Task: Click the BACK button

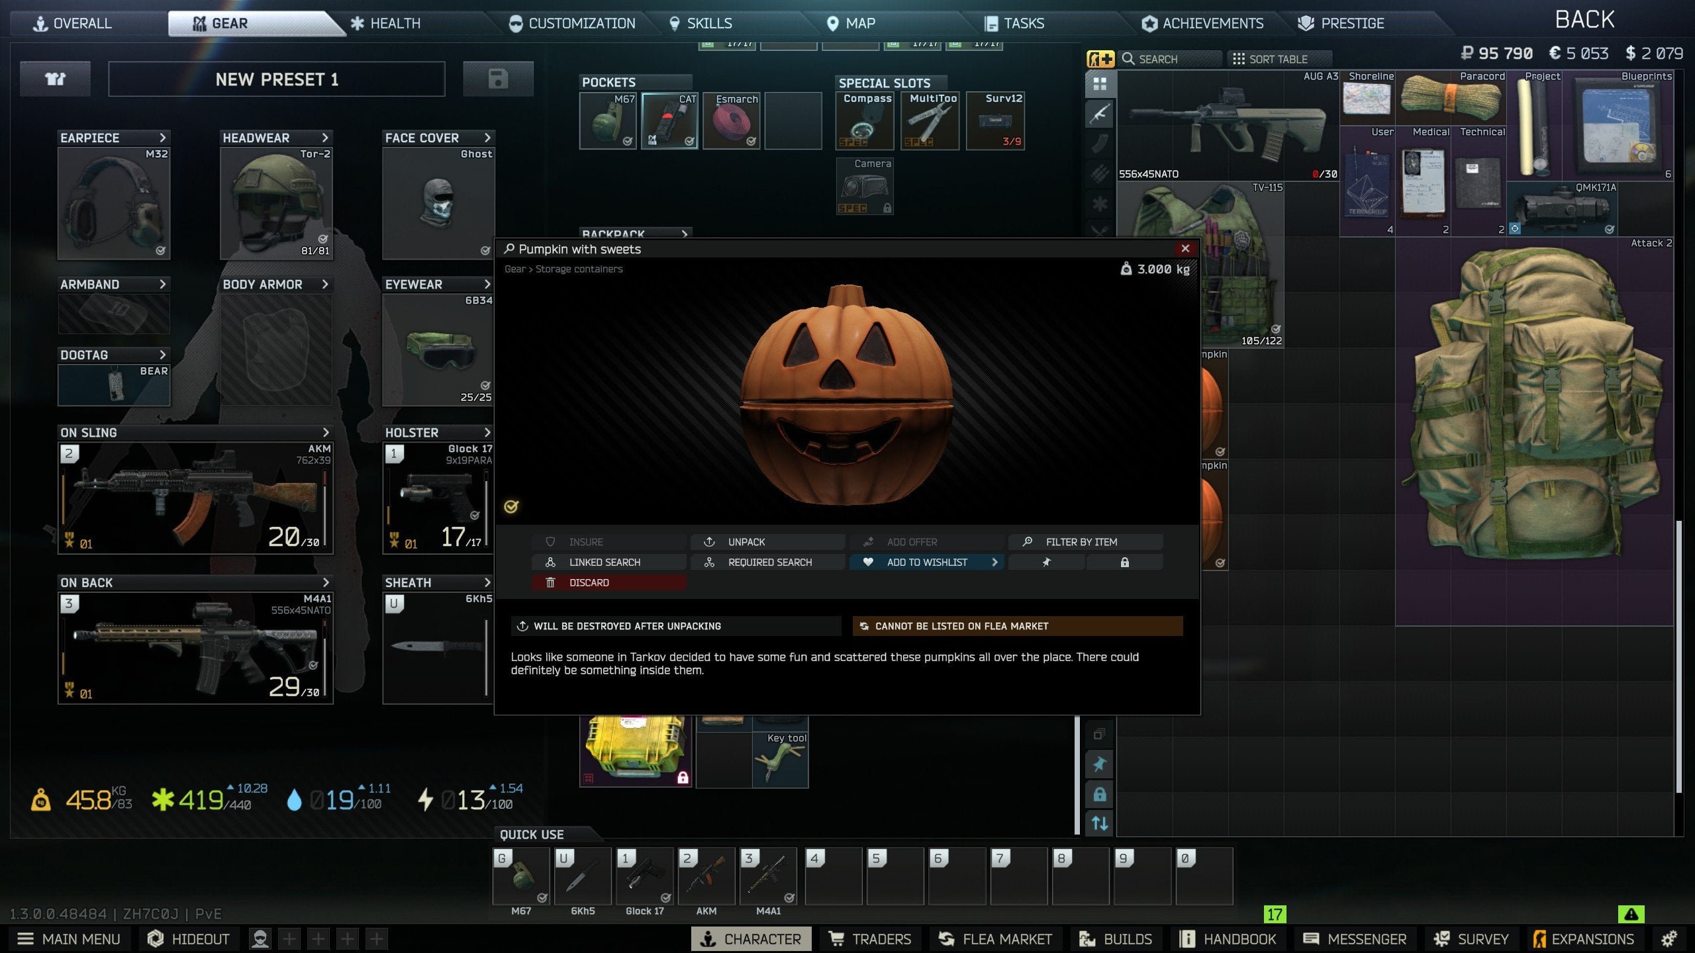Action: pyautogui.click(x=1584, y=19)
